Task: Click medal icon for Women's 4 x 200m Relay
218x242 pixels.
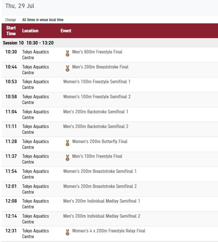Action: pyautogui.click(x=68, y=232)
